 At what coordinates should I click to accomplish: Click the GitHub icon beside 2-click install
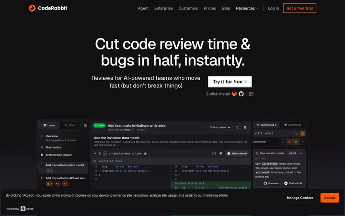pos(241,94)
